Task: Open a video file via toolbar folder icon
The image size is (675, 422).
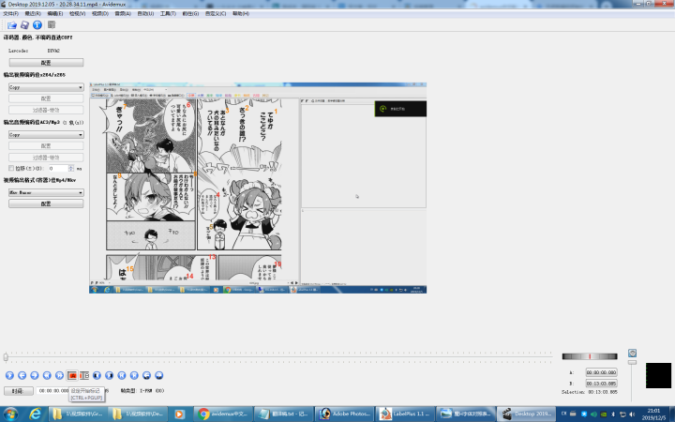Action: click(11, 25)
